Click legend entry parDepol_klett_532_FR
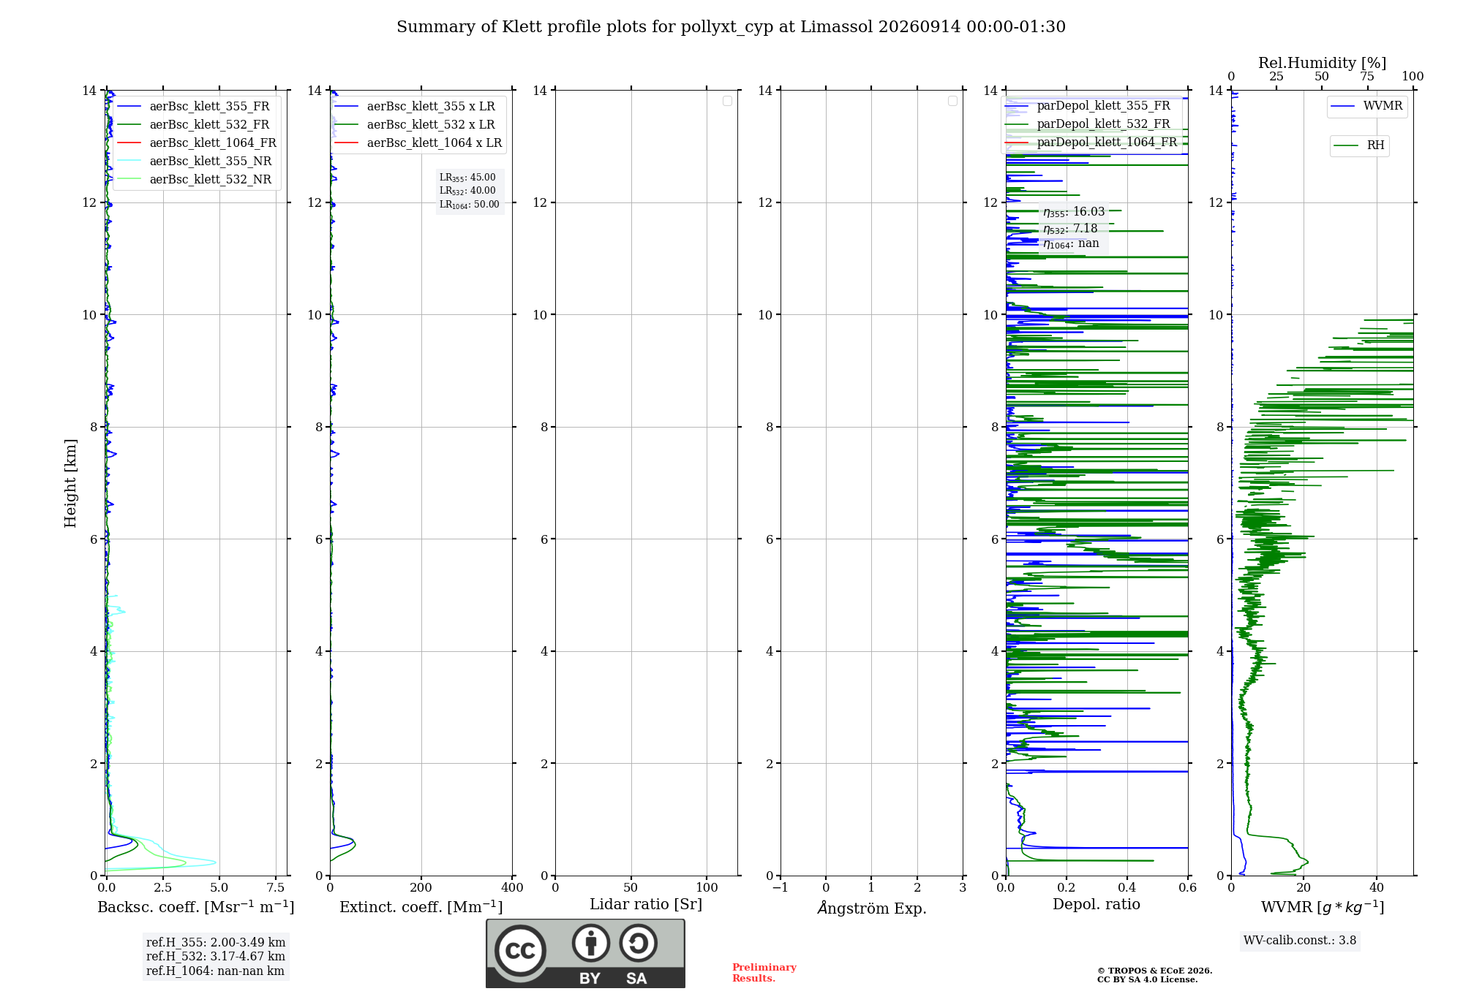 coord(1088,124)
